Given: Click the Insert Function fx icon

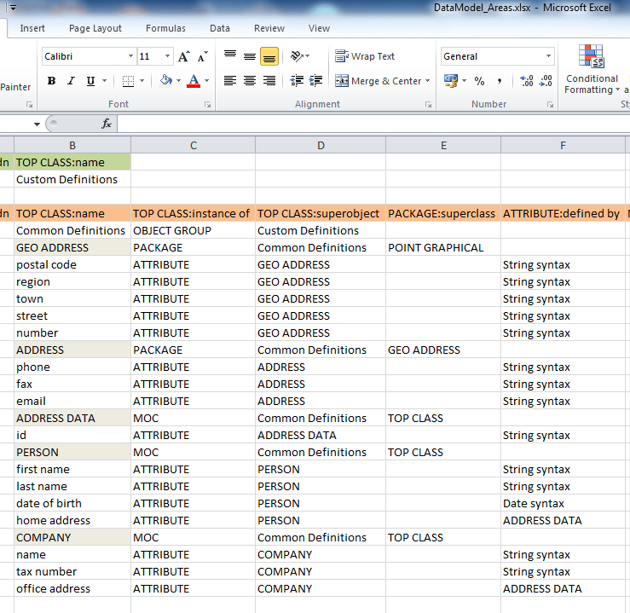Looking at the screenshot, I should click(x=107, y=124).
